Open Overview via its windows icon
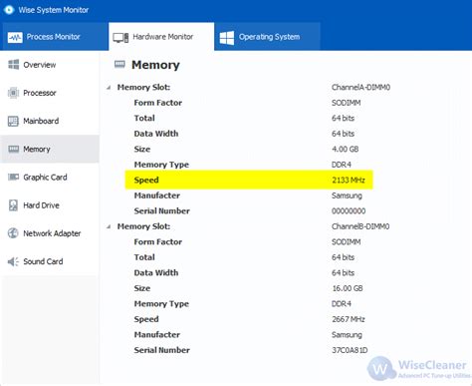This screenshot has height=386, width=472. pos(13,65)
